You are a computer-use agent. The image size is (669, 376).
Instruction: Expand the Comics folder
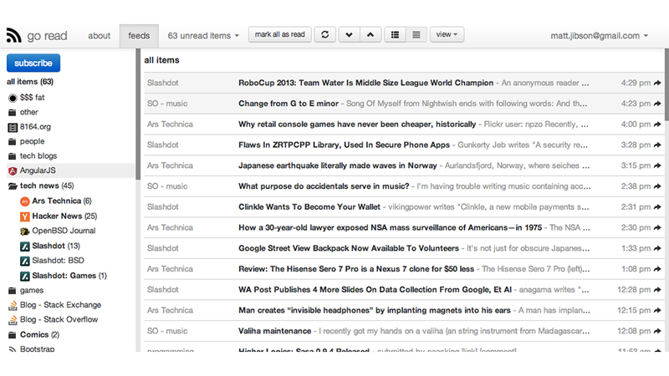point(12,335)
